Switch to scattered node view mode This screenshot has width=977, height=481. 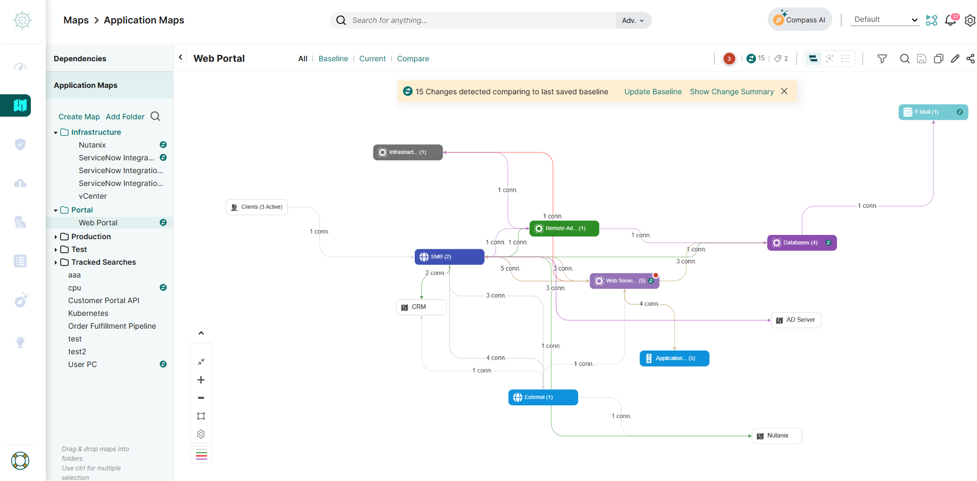[x=830, y=59]
